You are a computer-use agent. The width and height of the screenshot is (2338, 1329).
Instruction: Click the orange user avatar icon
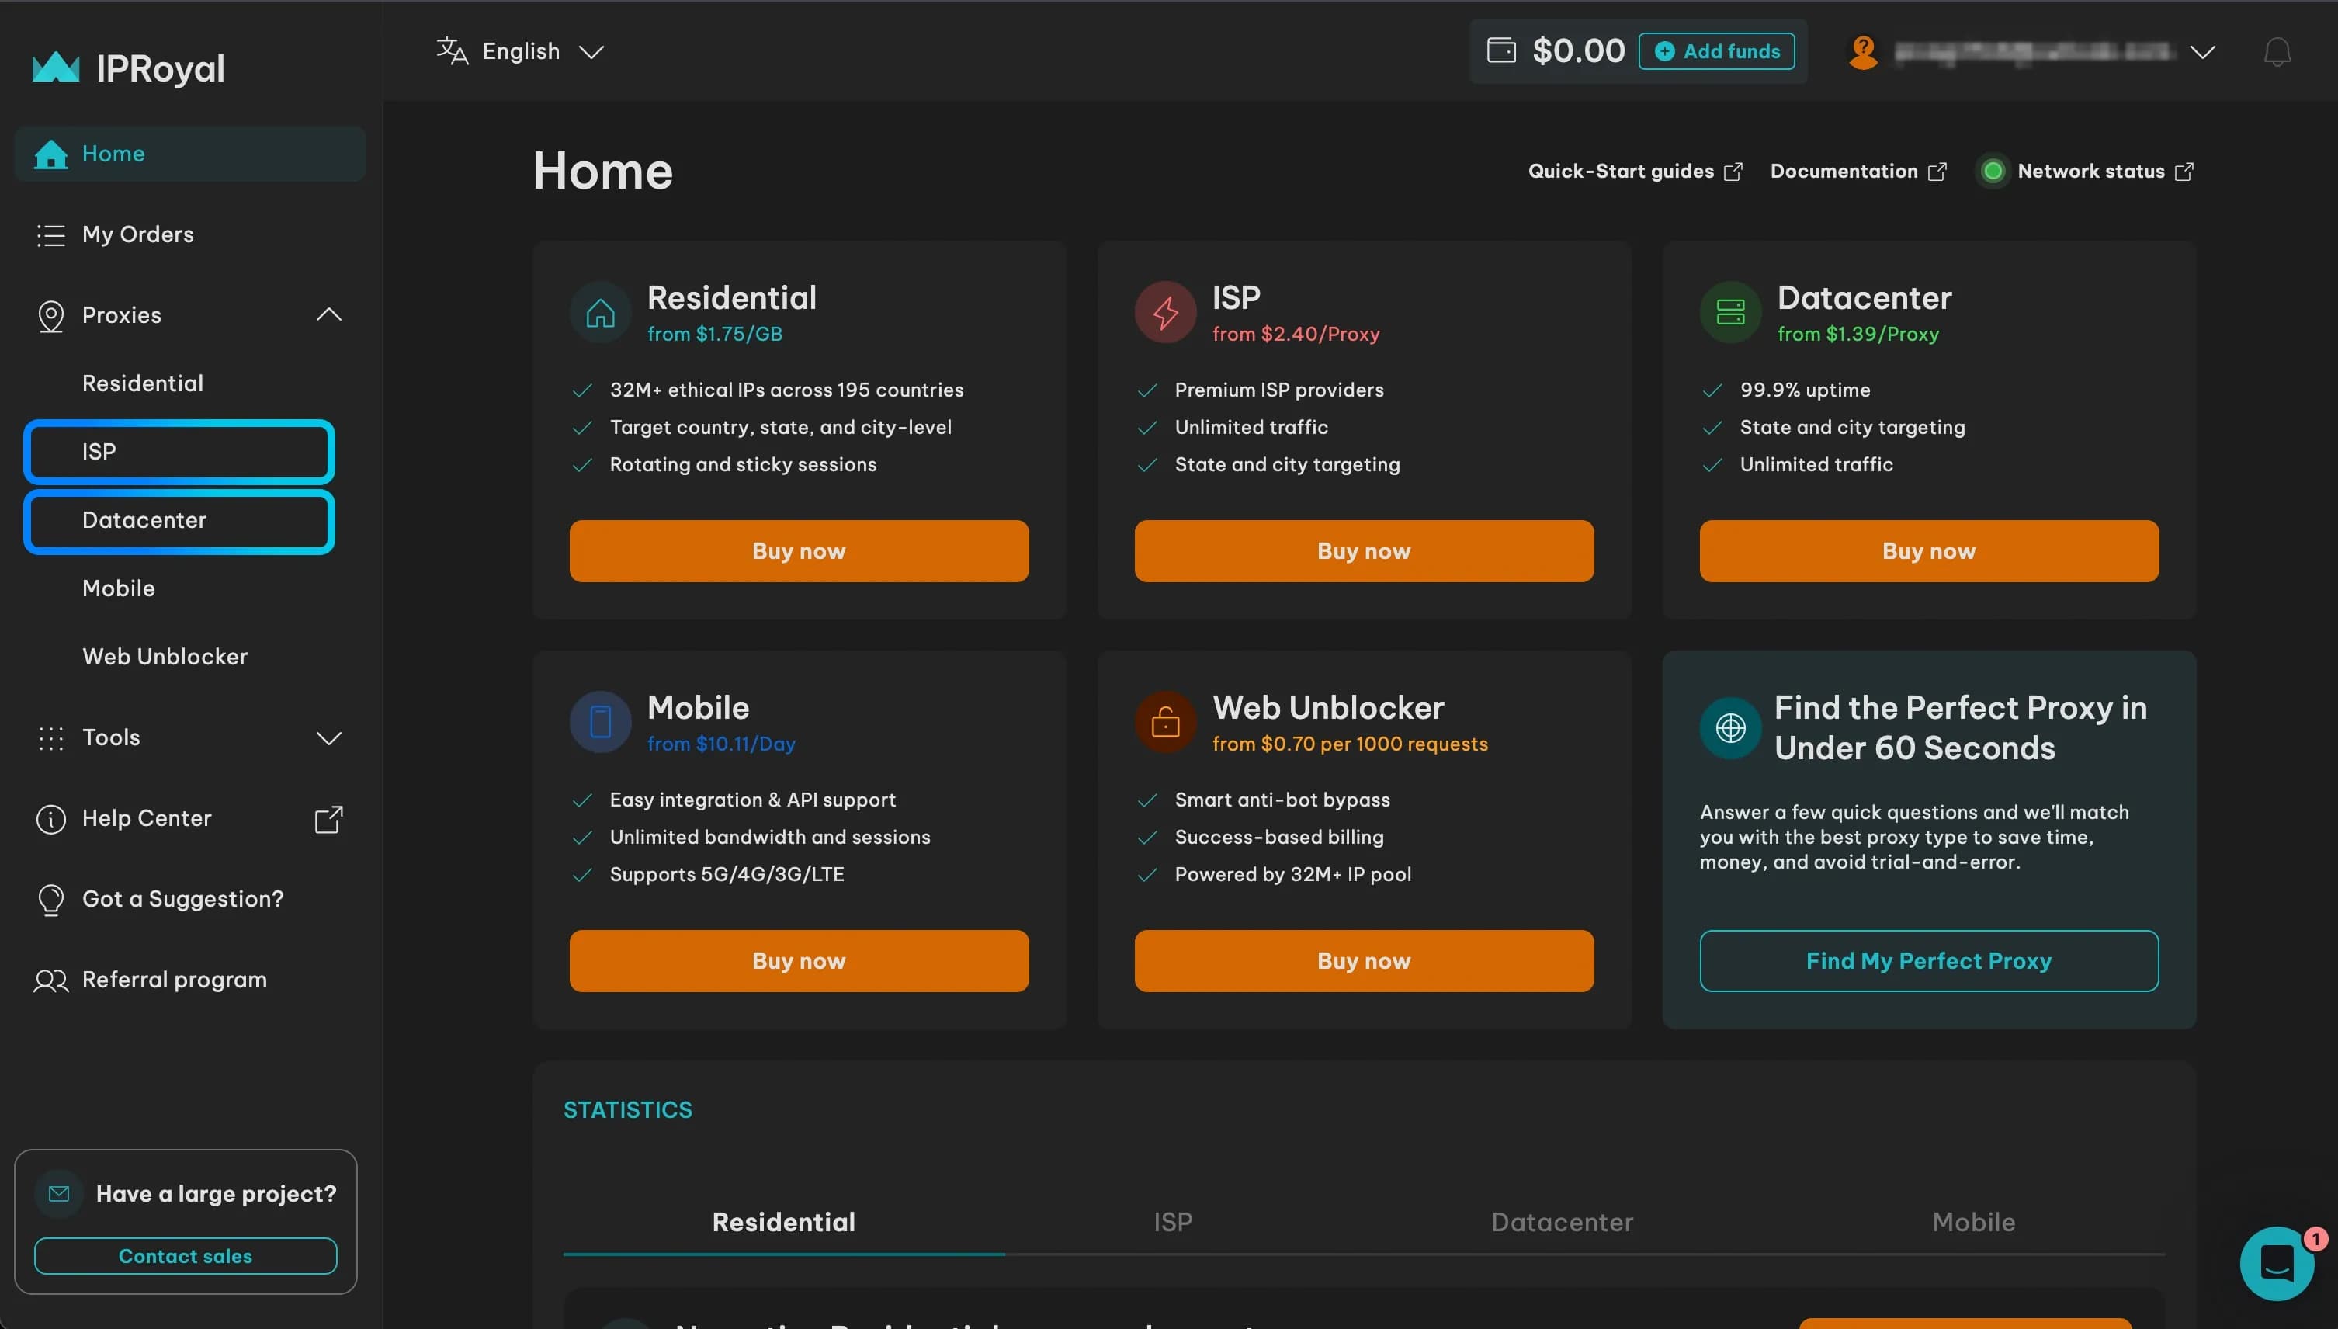tap(1862, 52)
